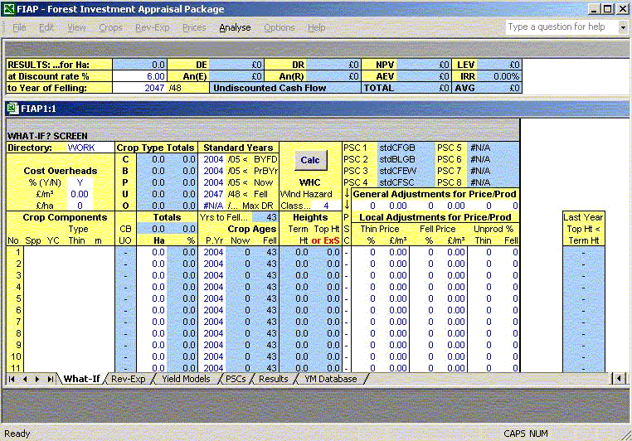Open the Prices menu
This screenshot has width=632, height=441.
pyautogui.click(x=194, y=27)
